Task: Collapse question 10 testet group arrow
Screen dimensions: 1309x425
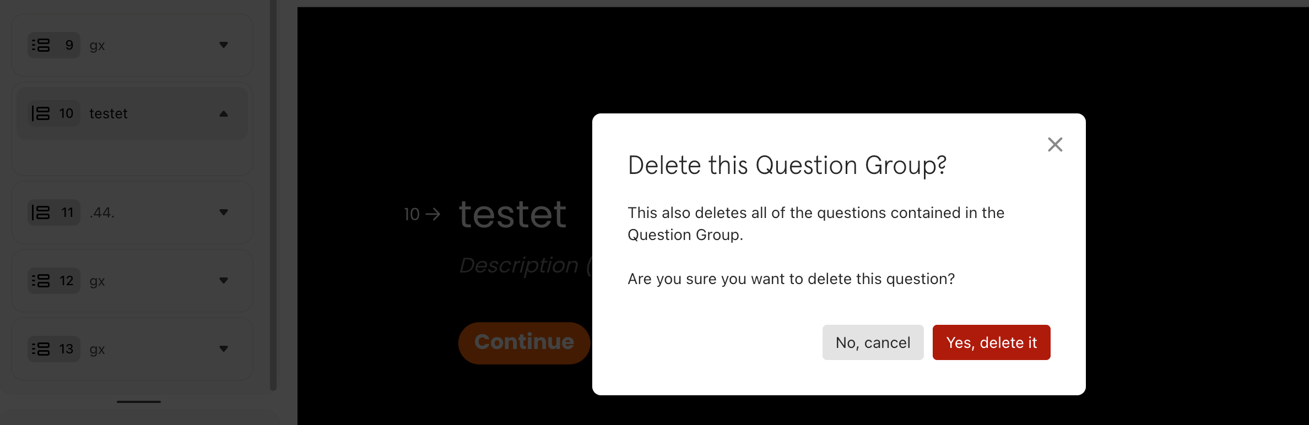Action: (x=224, y=114)
